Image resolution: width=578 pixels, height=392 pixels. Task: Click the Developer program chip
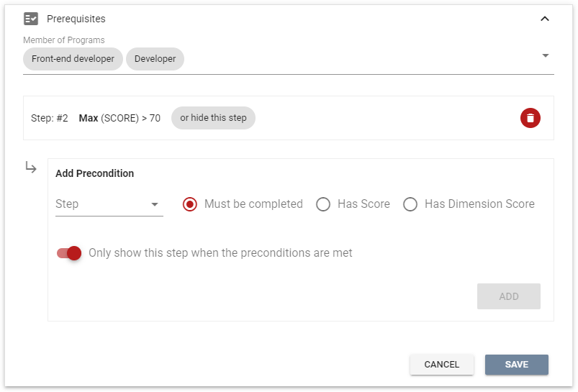click(x=155, y=59)
